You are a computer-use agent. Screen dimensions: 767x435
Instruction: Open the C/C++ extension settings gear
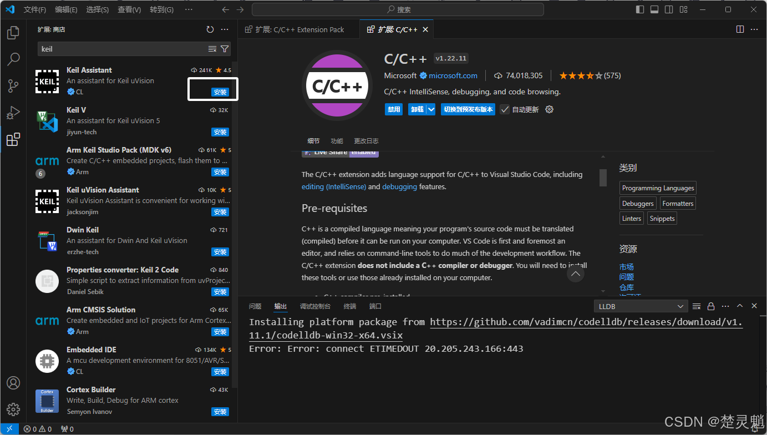pyautogui.click(x=550, y=109)
